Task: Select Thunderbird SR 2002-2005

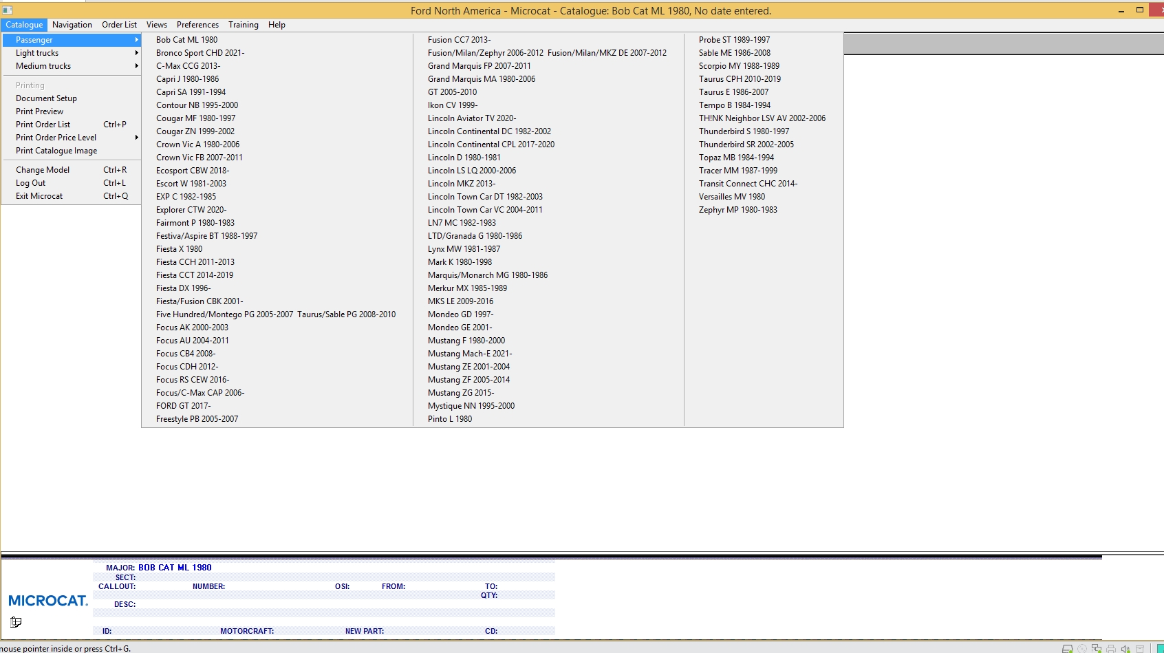Action: 746,144
